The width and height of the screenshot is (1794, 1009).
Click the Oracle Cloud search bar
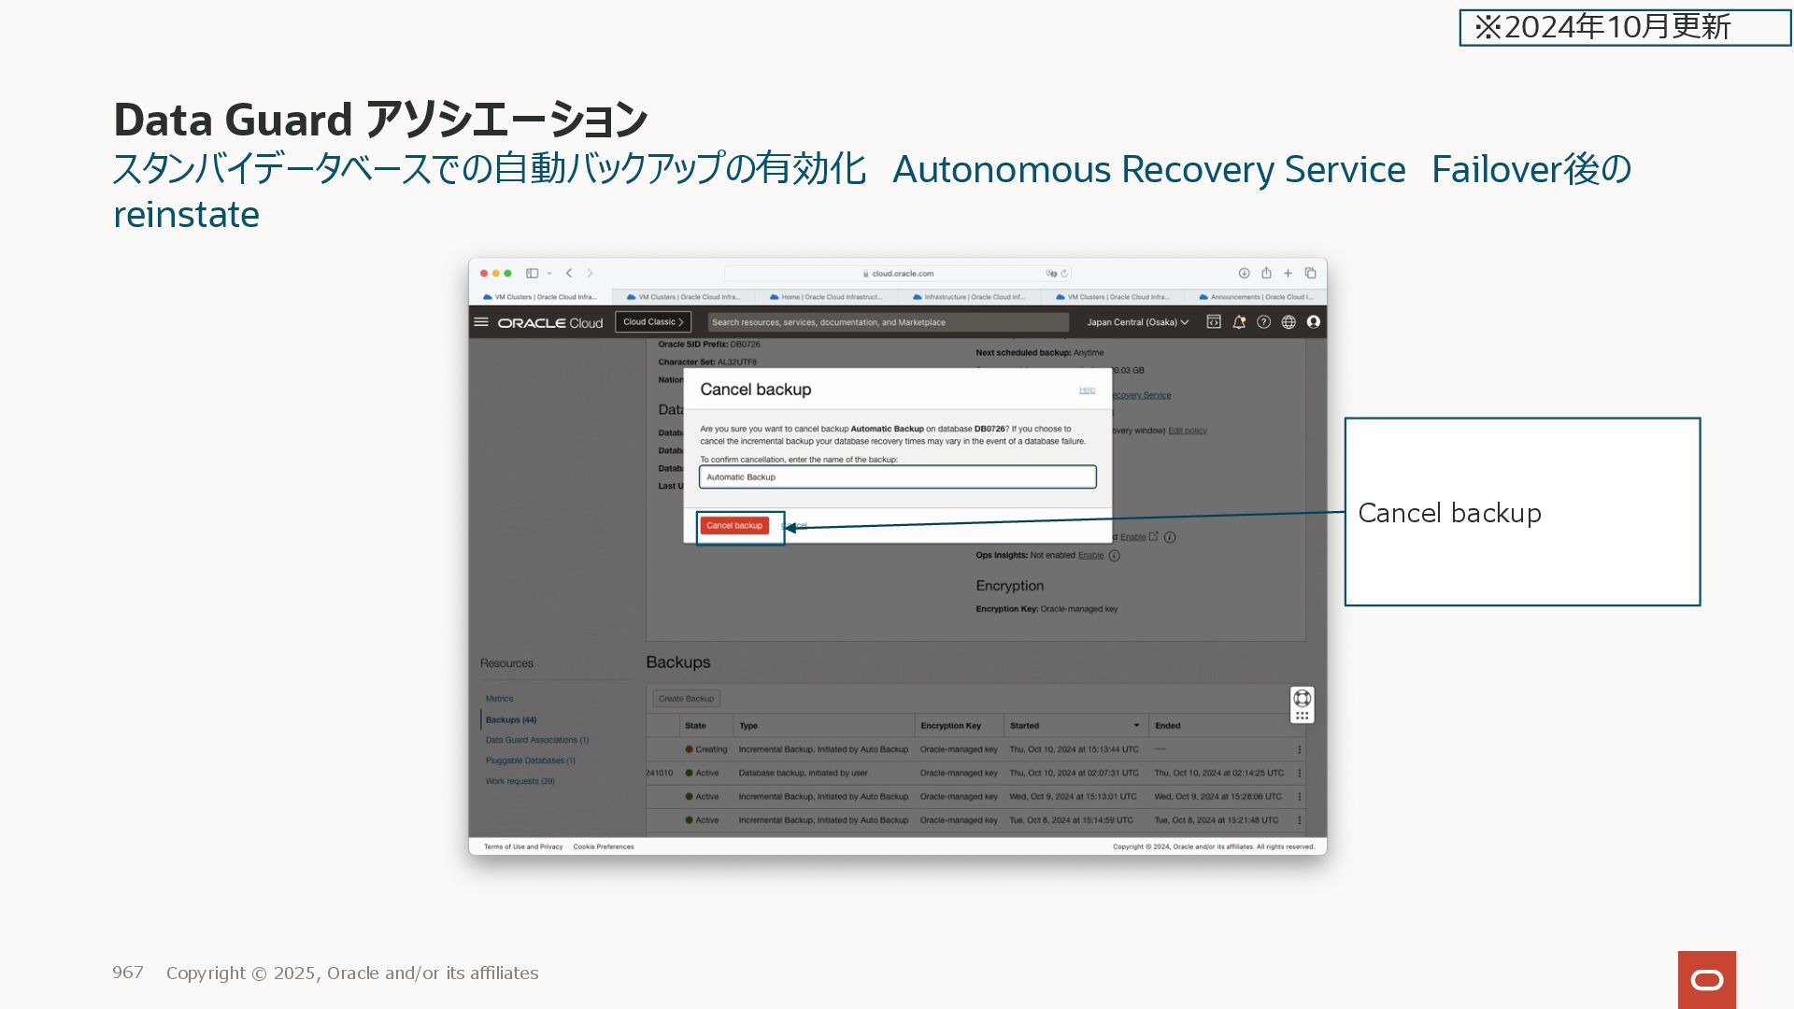point(888,322)
